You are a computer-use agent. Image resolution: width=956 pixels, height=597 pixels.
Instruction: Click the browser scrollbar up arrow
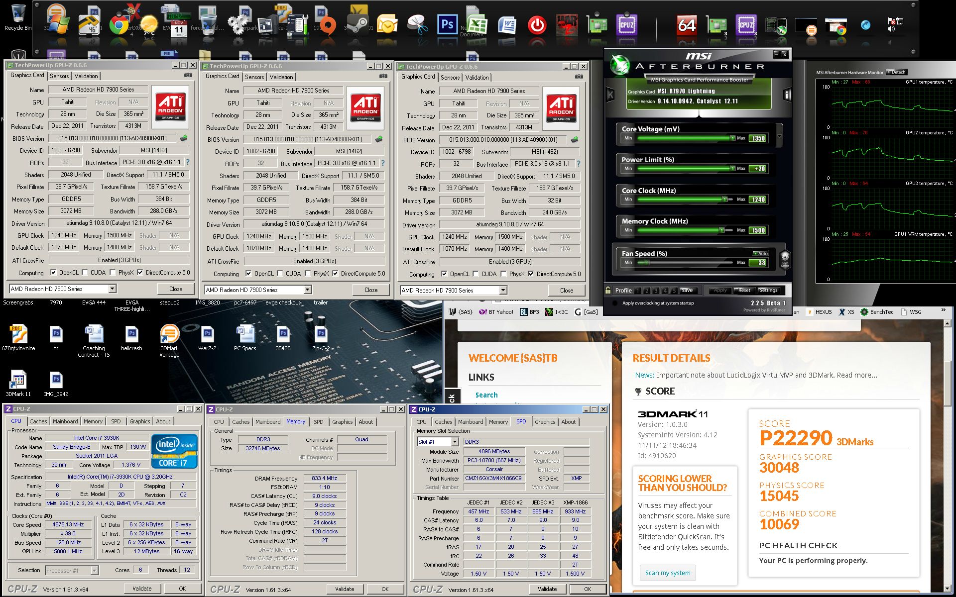pyautogui.click(x=947, y=323)
